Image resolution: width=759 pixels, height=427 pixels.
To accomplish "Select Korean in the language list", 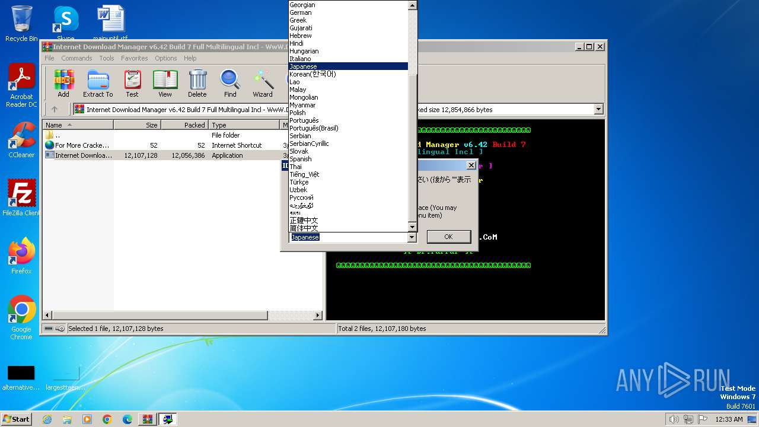I will click(x=348, y=74).
